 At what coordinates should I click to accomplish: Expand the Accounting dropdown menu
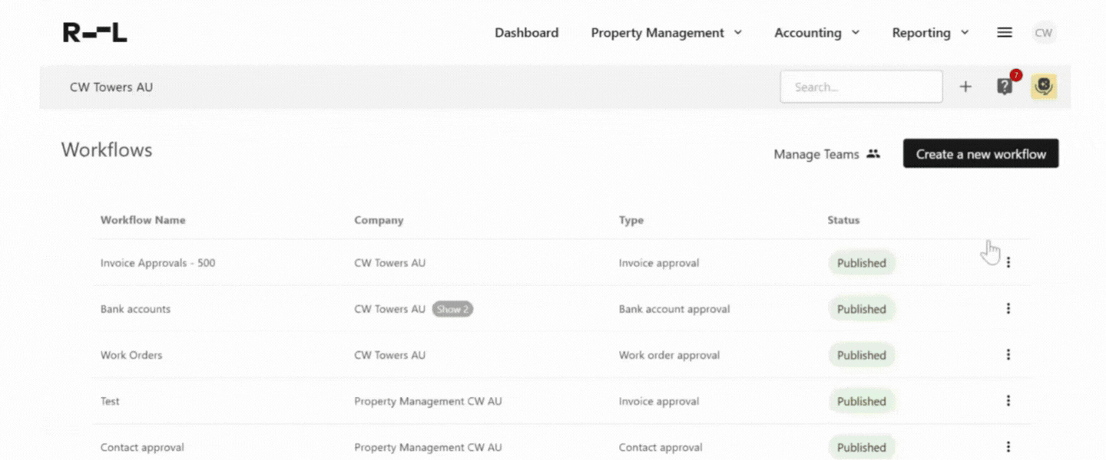coord(816,33)
